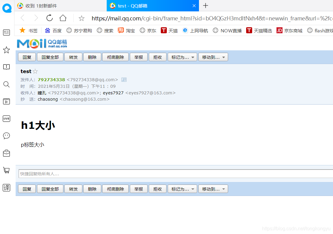The width and height of the screenshot is (333, 234).
Task: Click top 彻底删除 button
Action: point(115,57)
